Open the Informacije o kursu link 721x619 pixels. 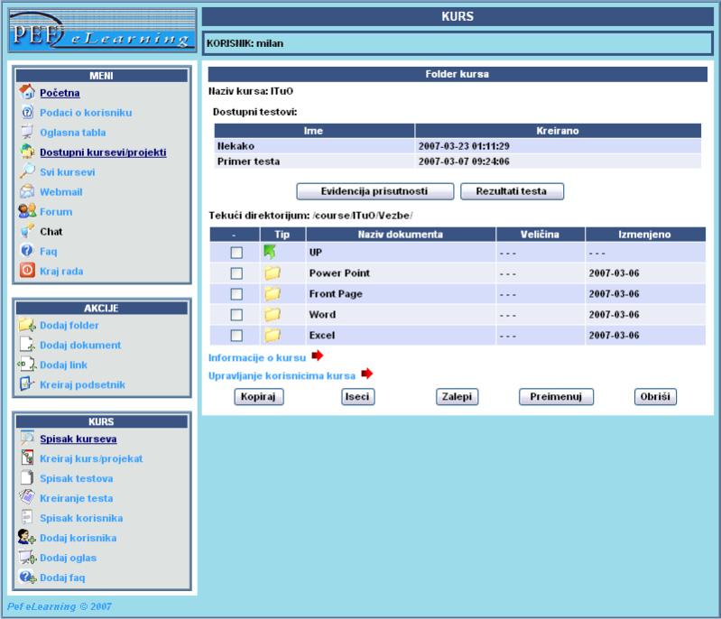[257, 358]
